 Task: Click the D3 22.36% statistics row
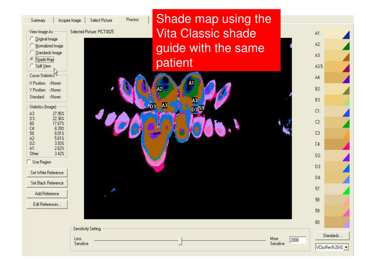point(47,118)
